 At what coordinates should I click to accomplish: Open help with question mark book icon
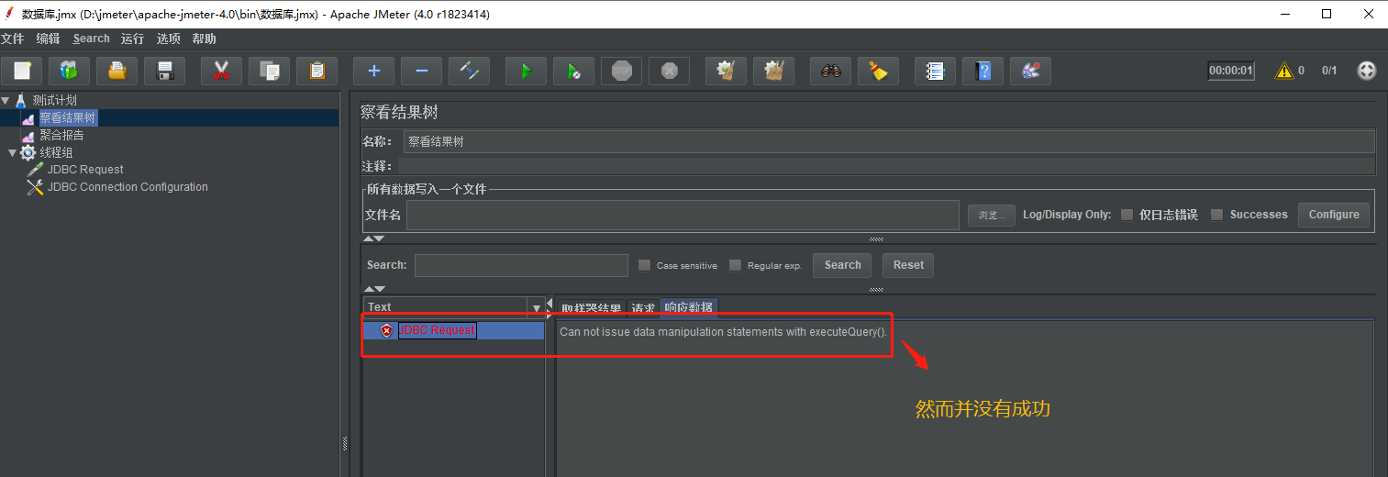tap(983, 71)
